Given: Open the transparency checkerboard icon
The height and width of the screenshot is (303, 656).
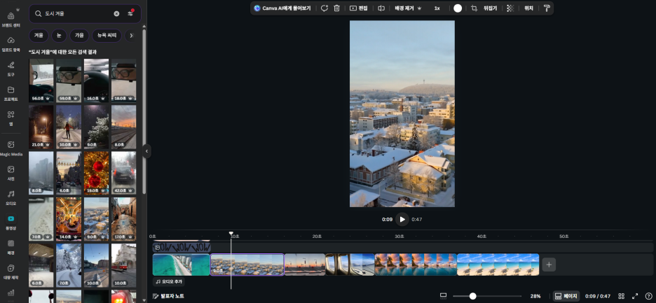Looking at the screenshot, I should click(510, 8).
